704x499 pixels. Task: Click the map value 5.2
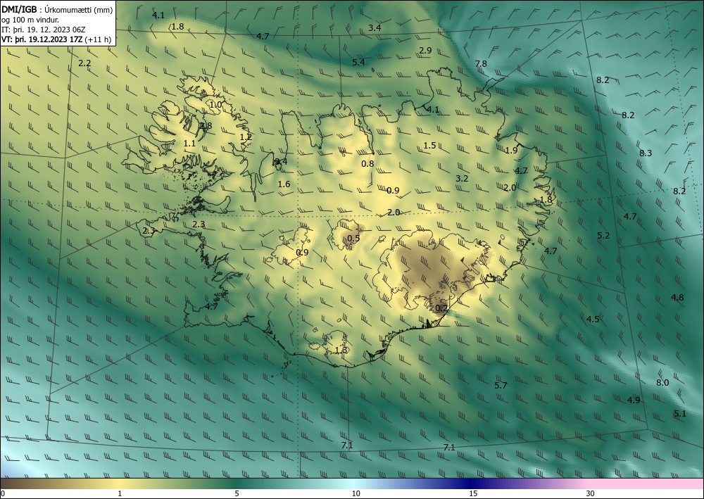click(603, 236)
